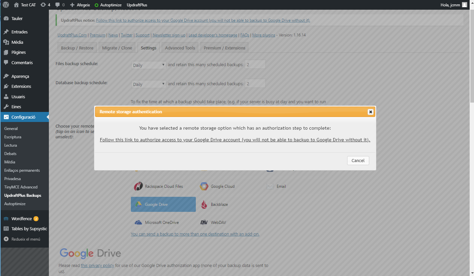Open the WordPress logo menu
This screenshot has height=276, width=474.
point(6,5)
